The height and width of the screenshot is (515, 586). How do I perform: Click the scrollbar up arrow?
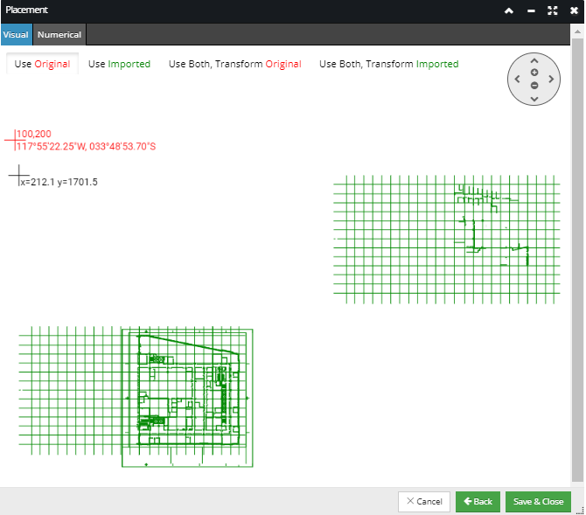click(x=577, y=31)
